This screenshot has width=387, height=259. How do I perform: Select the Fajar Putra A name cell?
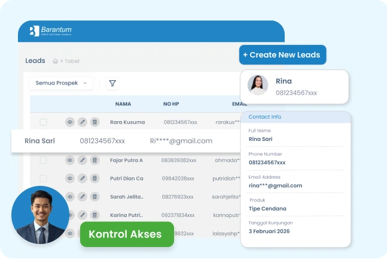[x=126, y=160]
